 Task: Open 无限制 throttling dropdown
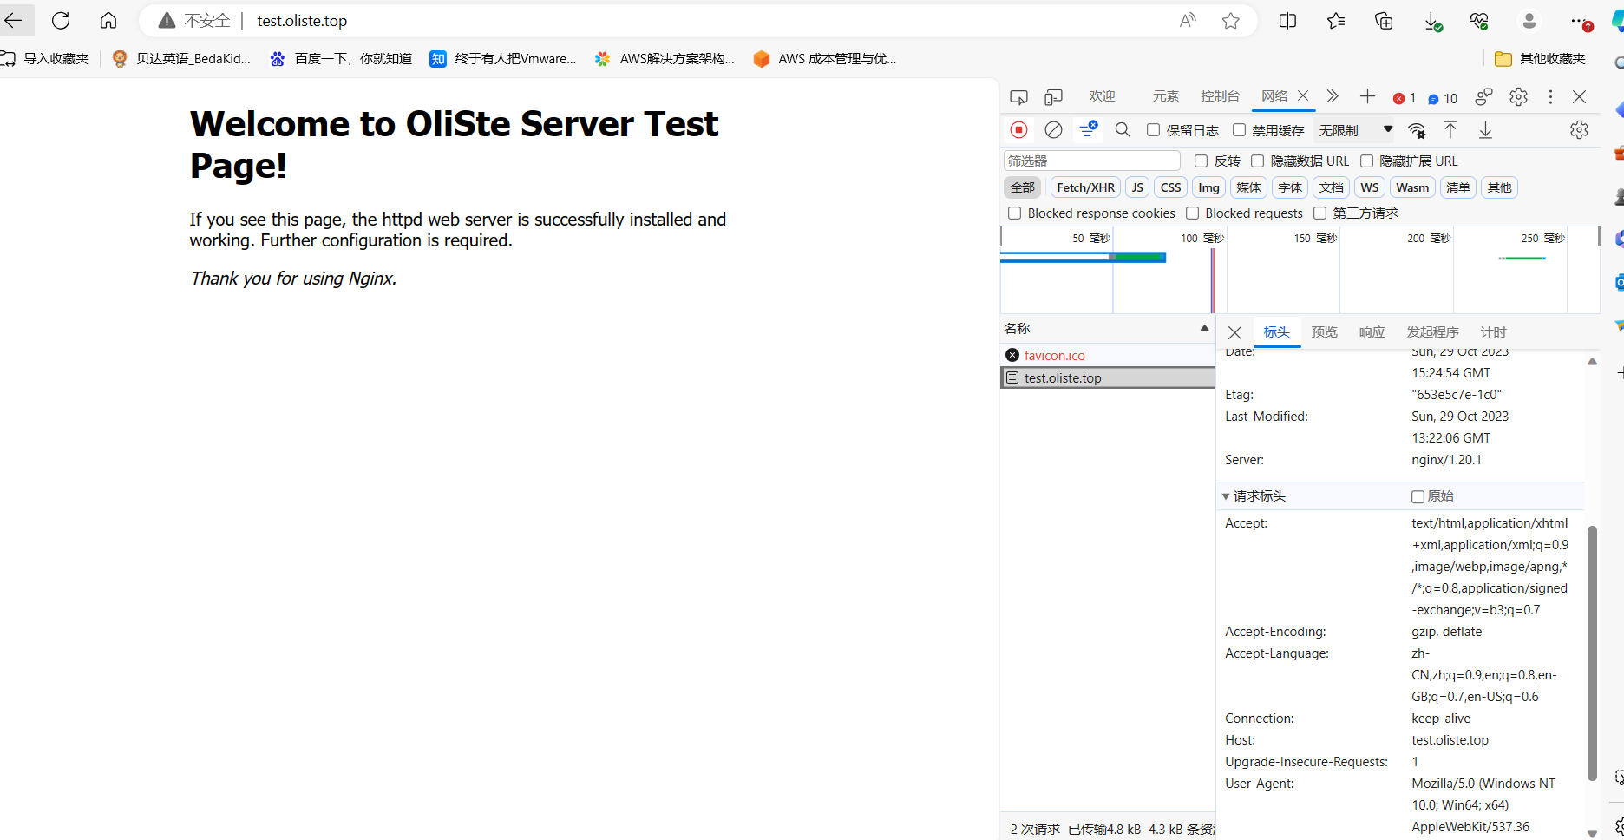[x=1355, y=130]
